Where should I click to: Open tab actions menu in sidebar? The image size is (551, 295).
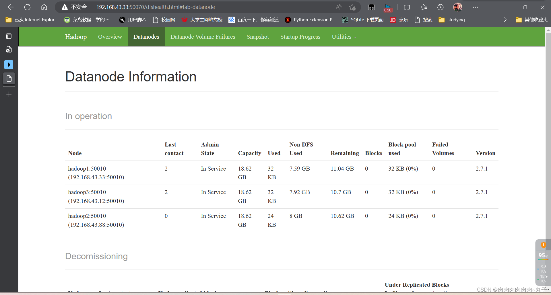[x=9, y=36]
